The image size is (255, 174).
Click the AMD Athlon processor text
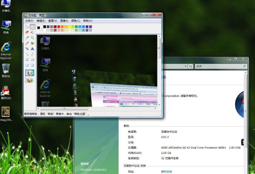[201, 148]
